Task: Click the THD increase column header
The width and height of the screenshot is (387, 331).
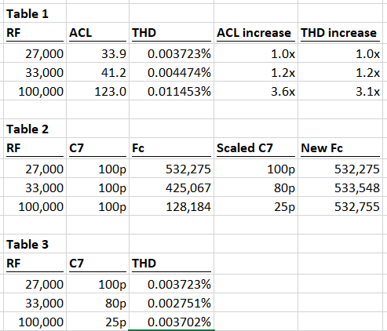Action: pos(340,33)
